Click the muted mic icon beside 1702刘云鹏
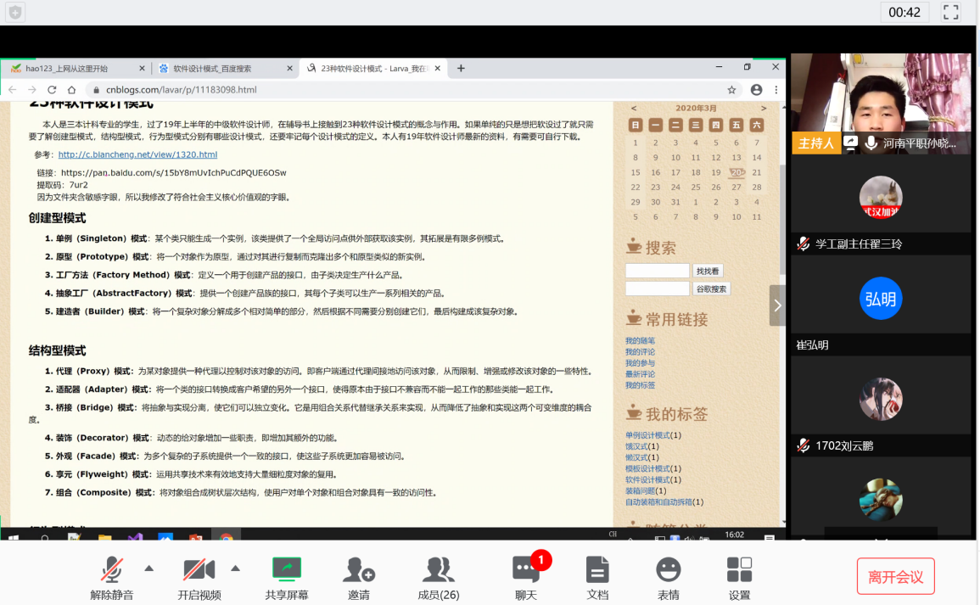The width and height of the screenshot is (980, 605). [x=804, y=445]
